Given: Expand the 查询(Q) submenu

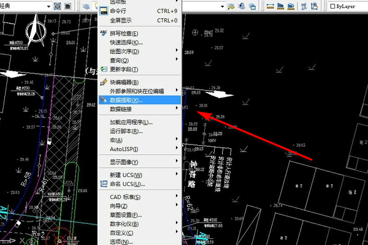Looking at the screenshot, I should click(x=139, y=61).
